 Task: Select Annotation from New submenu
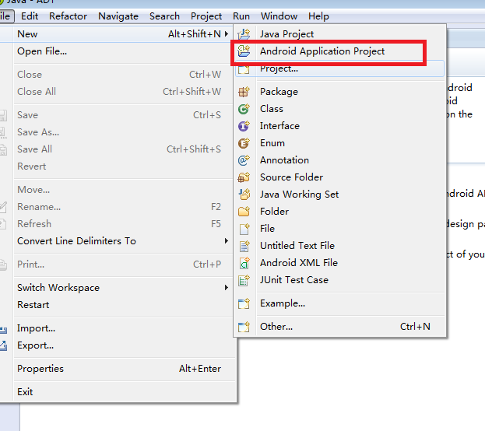pos(340,160)
